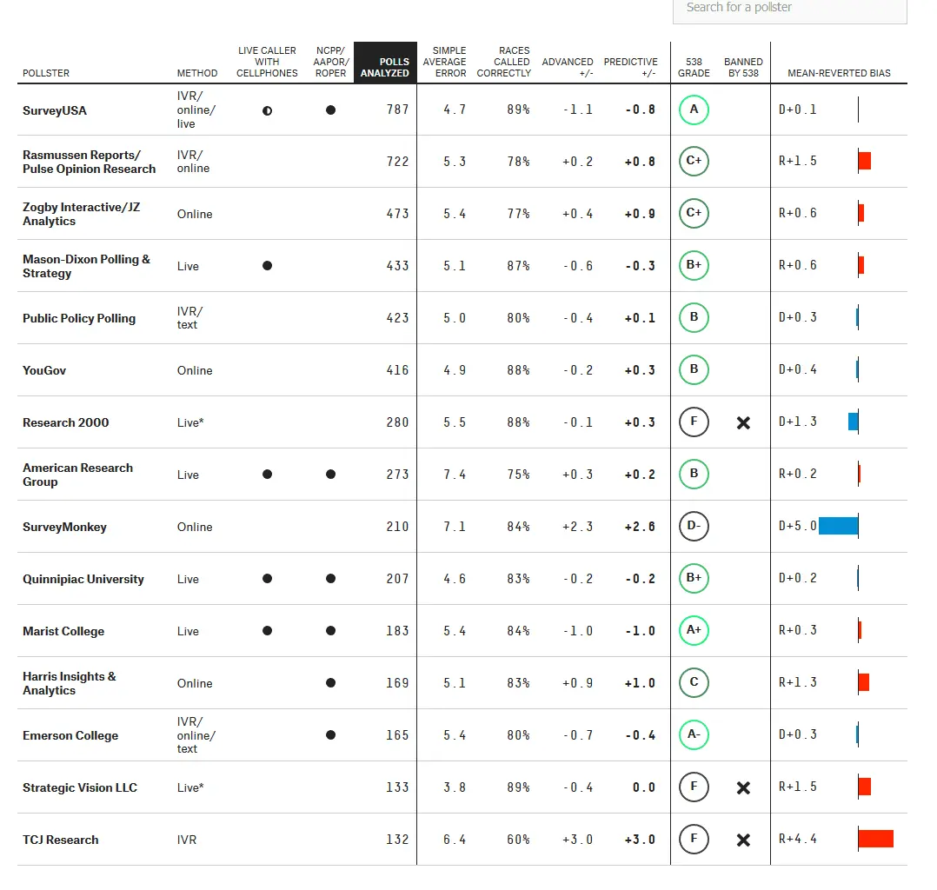Open the Research 2000 pollster name
The height and width of the screenshot is (890, 937).
pyautogui.click(x=66, y=422)
